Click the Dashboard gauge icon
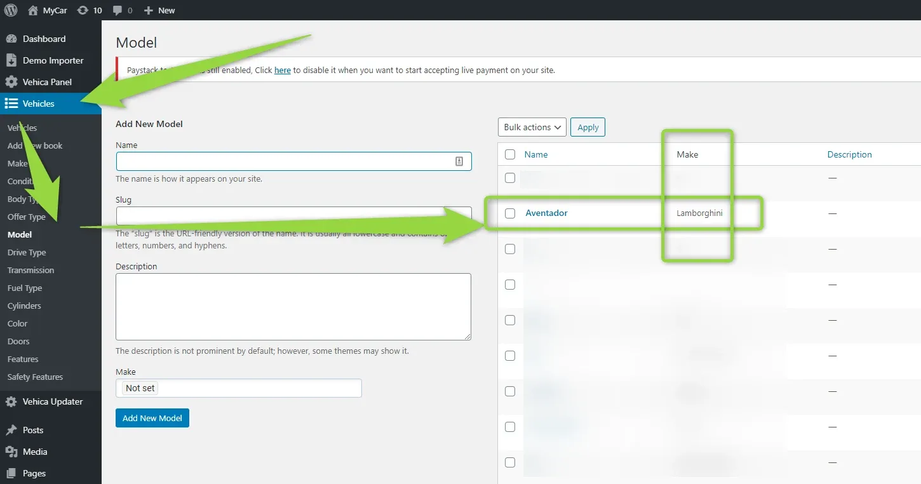This screenshot has height=484, width=921. (x=11, y=39)
